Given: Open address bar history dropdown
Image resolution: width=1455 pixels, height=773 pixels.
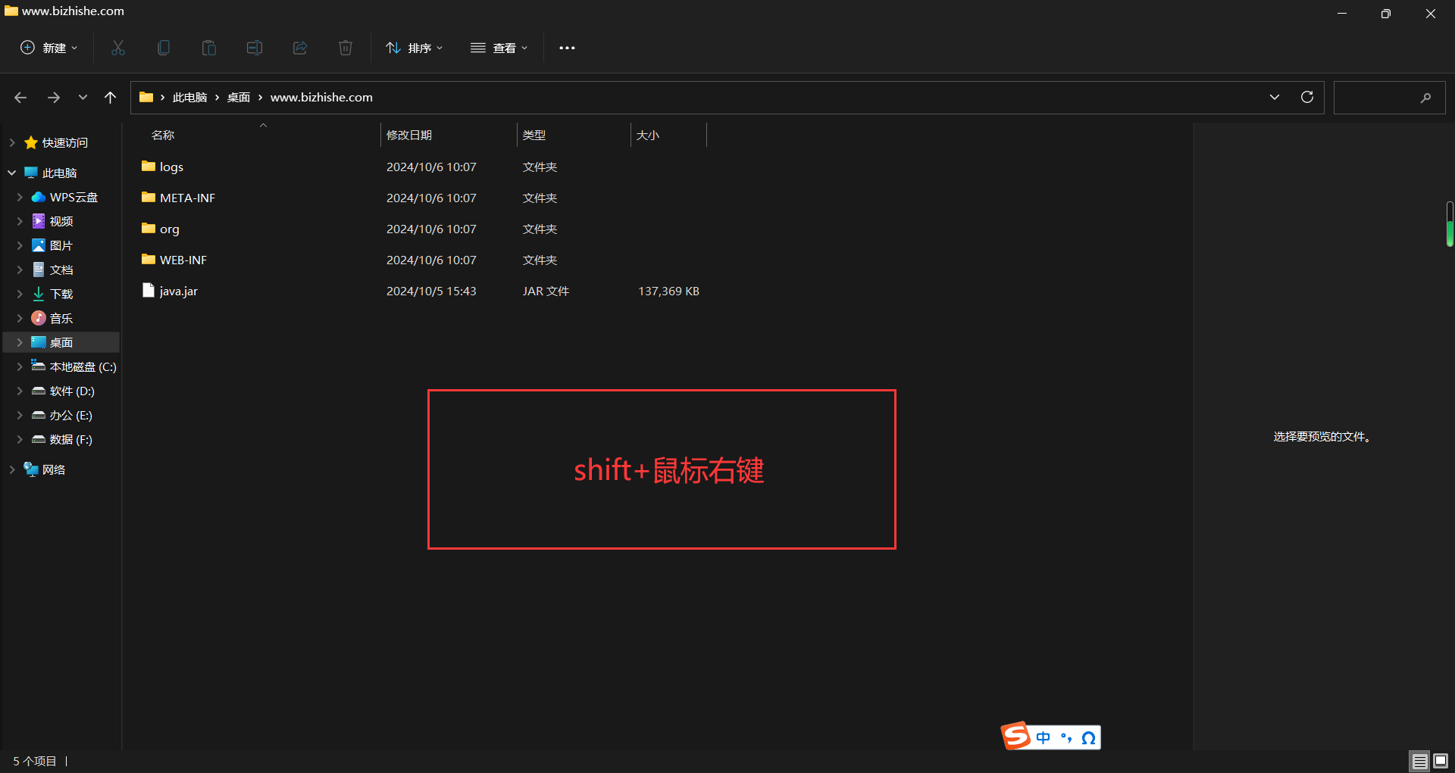Looking at the screenshot, I should [1275, 97].
